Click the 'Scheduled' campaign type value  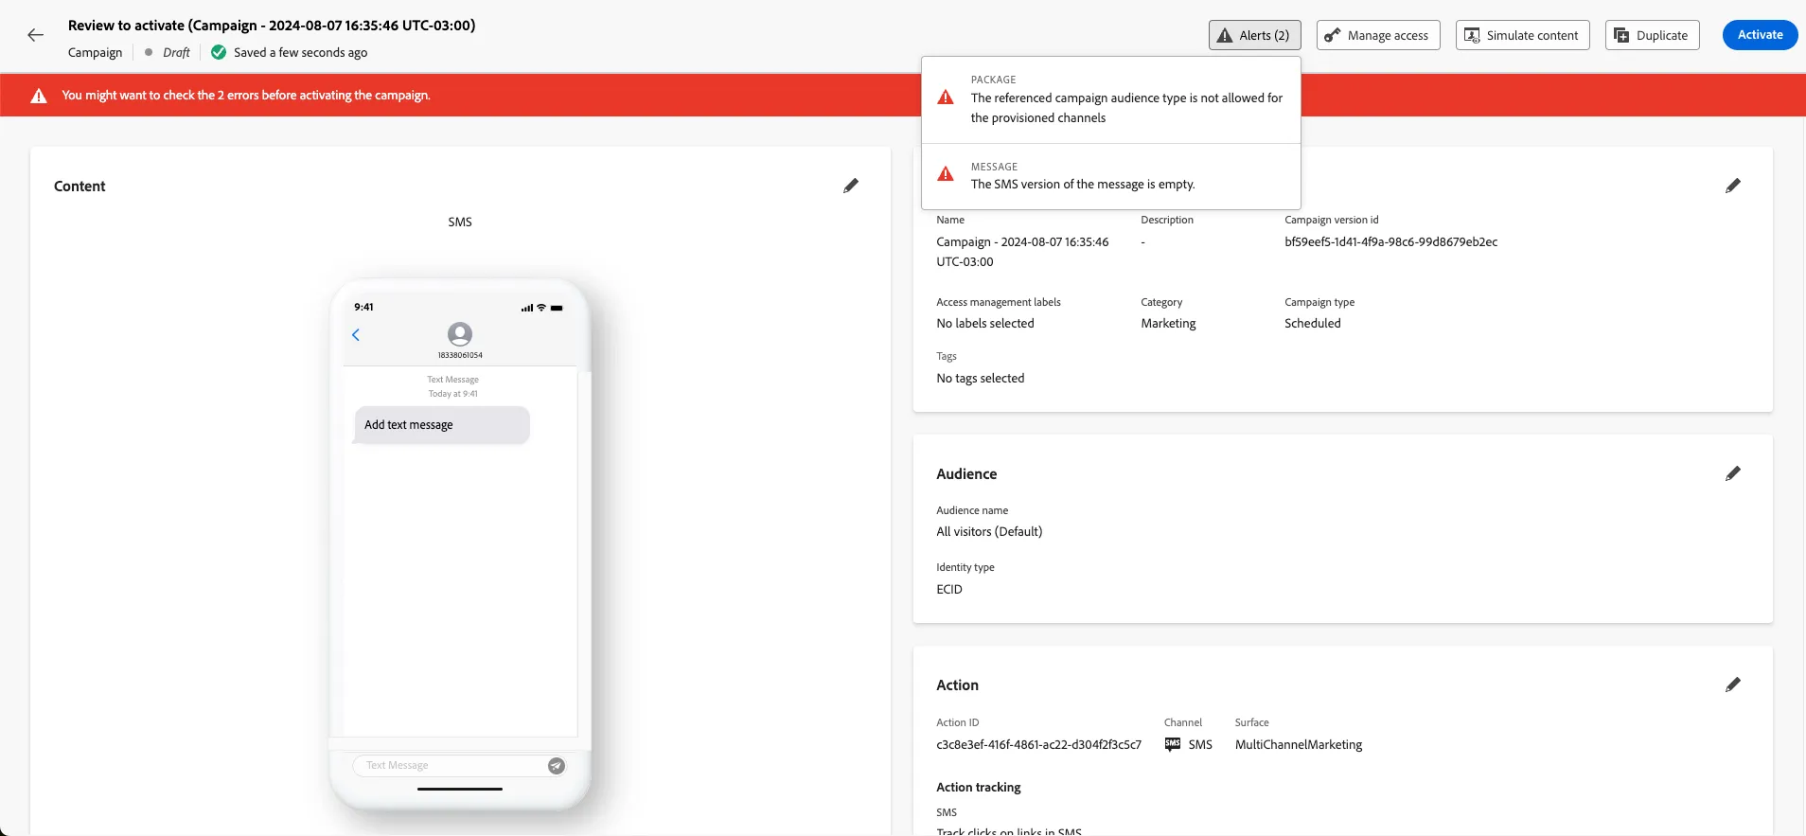(1313, 324)
